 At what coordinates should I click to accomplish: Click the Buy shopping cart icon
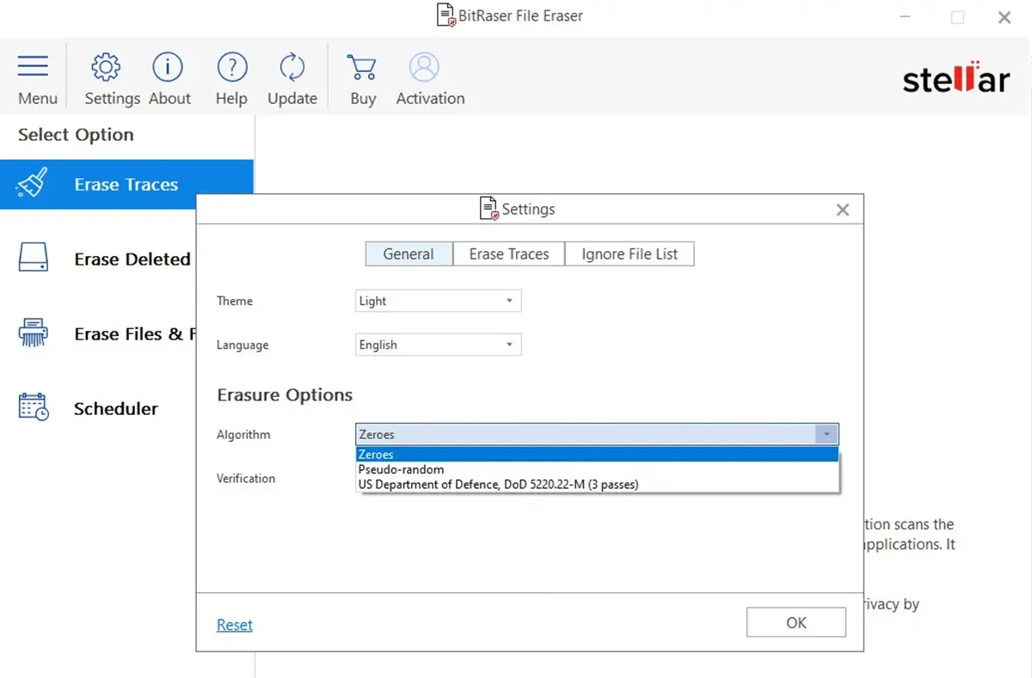[x=362, y=67]
